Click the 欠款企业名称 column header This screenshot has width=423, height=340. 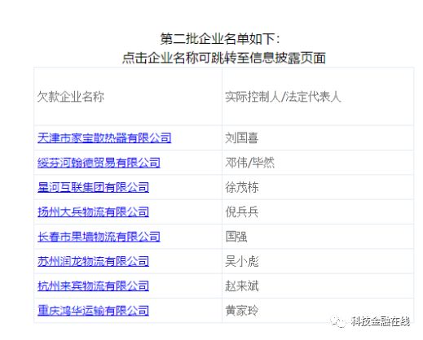[x=71, y=97]
